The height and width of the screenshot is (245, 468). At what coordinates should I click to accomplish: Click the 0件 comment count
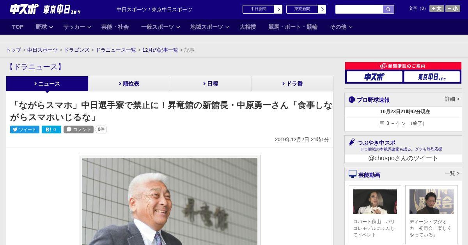click(x=101, y=129)
